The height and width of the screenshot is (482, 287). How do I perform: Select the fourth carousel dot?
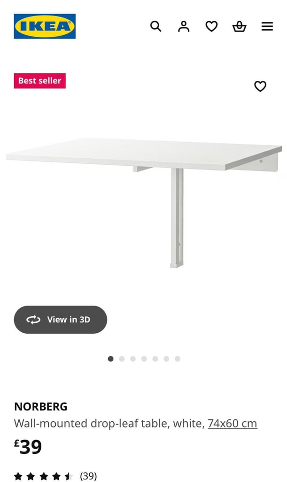point(144,359)
